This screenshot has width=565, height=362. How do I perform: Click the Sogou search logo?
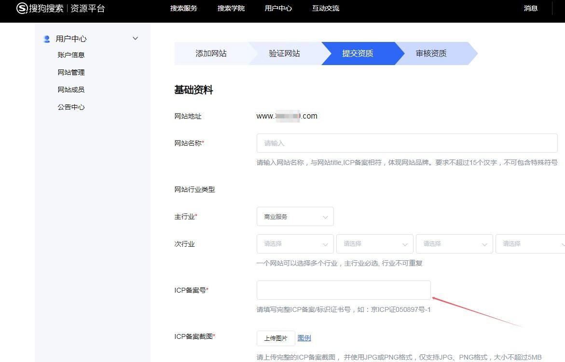click(x=40, y=8)
